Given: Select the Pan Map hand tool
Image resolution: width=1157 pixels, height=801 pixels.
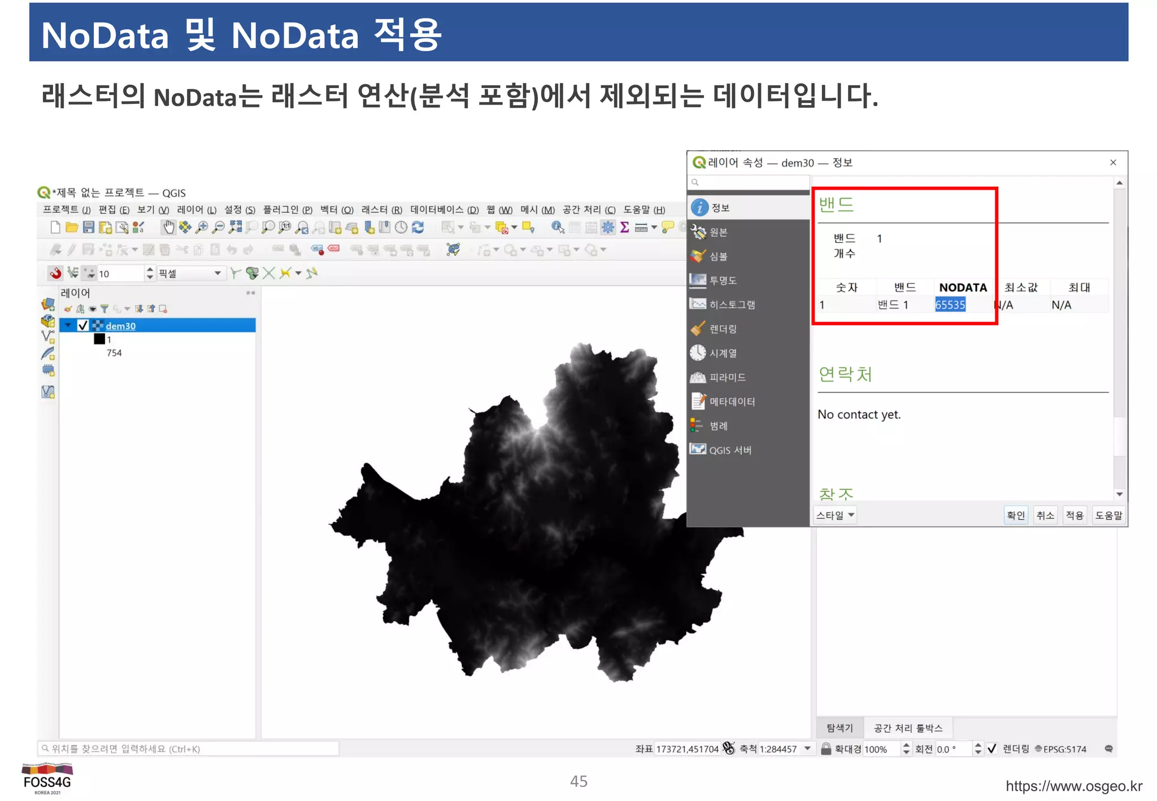Looking at the screenshot, I should [168, 228].
